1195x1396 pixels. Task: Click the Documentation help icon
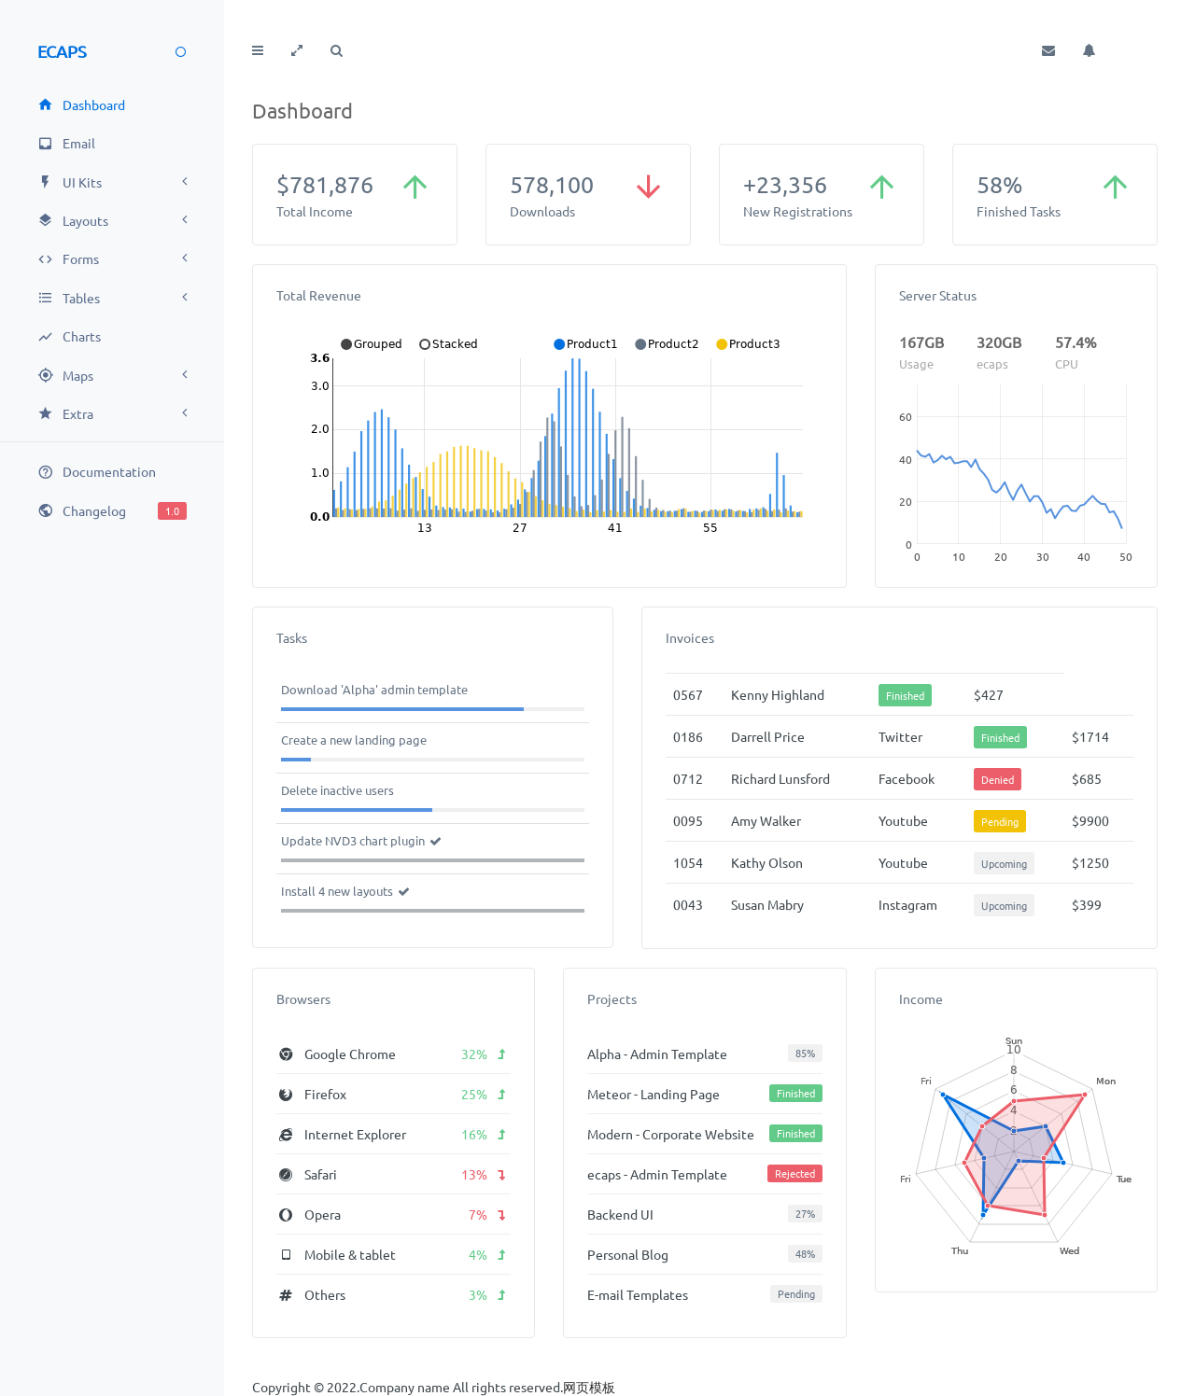coord(45,472)
